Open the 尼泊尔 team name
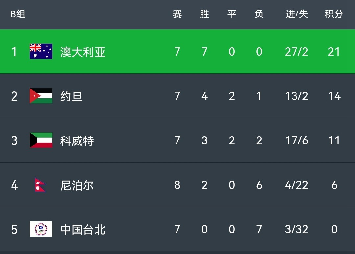This screenshot has width=355, height=254. (x=77, y=185)
